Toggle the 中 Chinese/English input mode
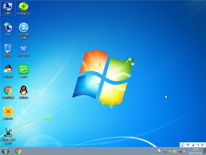Viewport: 206px width, 155px height. pos(188,145)
